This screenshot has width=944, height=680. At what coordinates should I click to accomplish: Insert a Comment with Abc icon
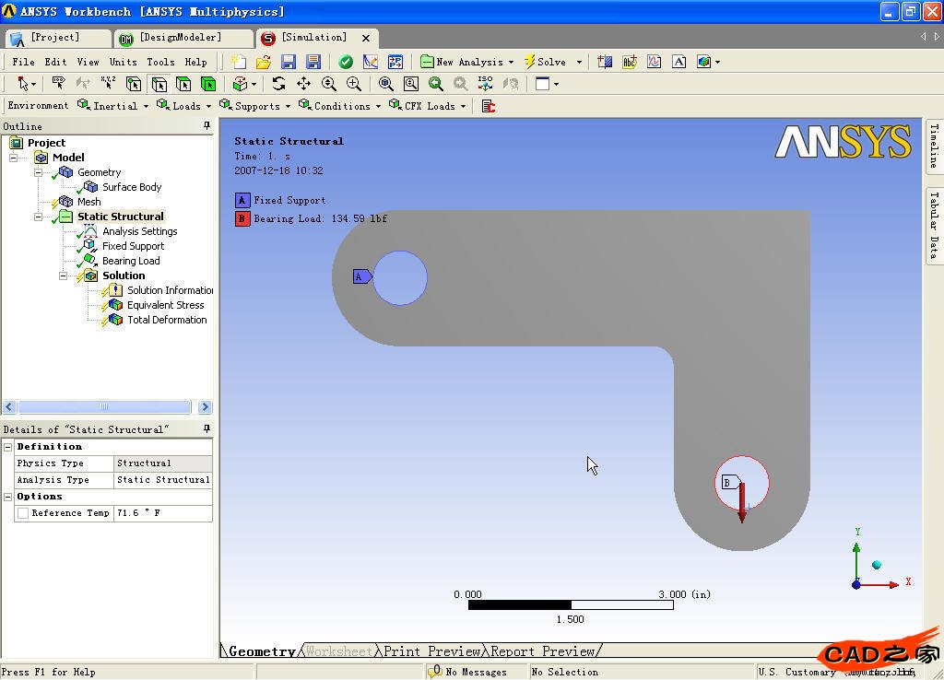click(629, 62)
